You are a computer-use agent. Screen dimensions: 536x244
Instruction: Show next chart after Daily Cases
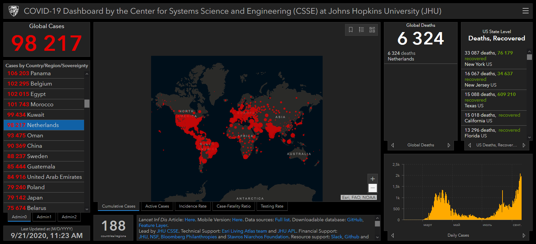pos(524,235)
